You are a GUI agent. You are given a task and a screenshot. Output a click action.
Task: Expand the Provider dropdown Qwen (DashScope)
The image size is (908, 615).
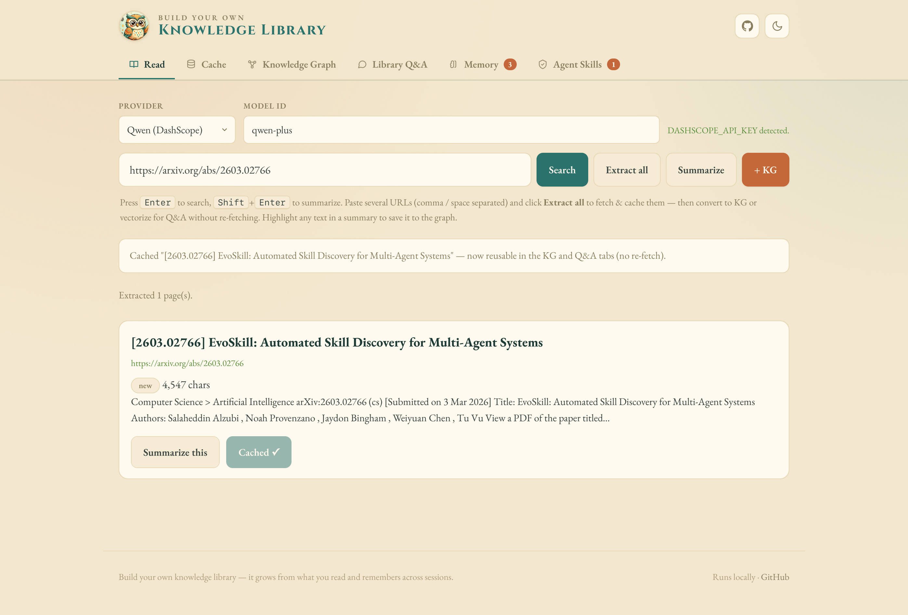pyautogui.click(x=177, y=130)
